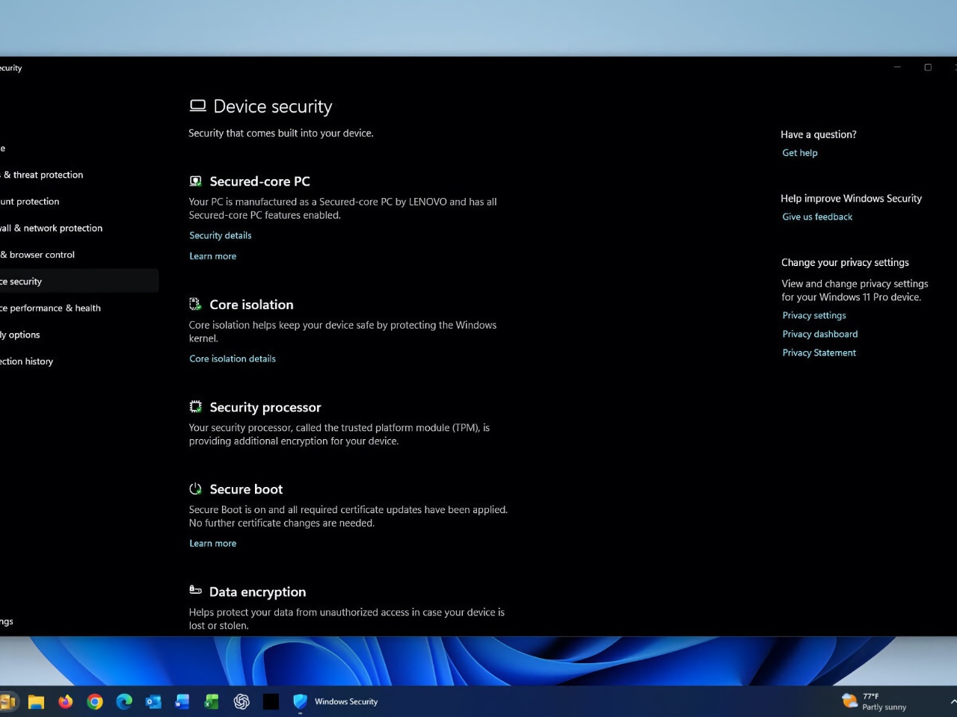Open Microsoft Edge from the taskbar

coord(124,701)
